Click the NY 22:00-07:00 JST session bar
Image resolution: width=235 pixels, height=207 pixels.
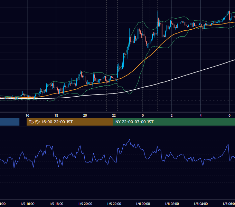click(174, 122)
